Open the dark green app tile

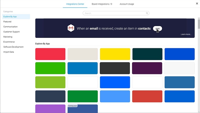tap(83, 96)
